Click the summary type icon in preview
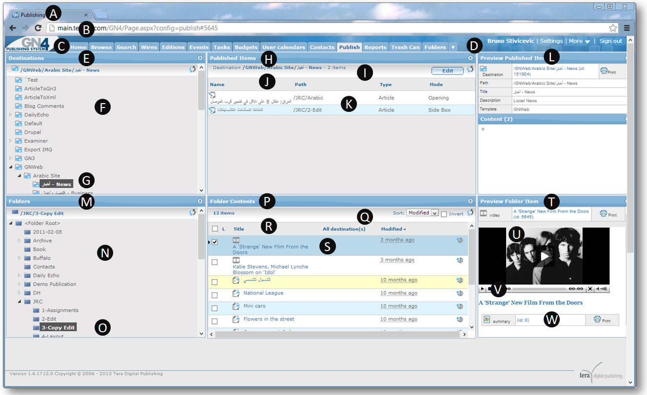Viewport: 647px width, 395px height. click(487, 320)
